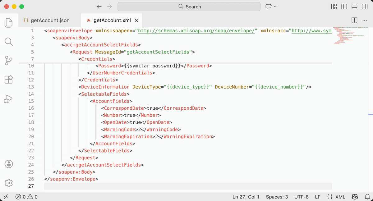
Task: Open the Accounts menu icon
Action: 9,164
